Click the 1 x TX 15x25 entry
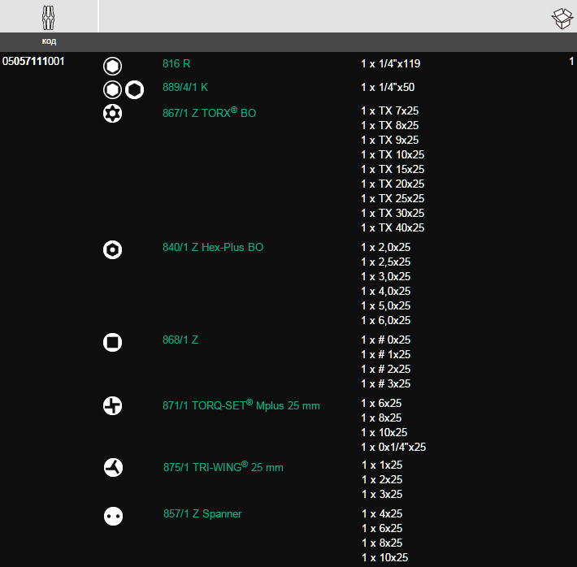577x567 pixels. click(393, 169)
